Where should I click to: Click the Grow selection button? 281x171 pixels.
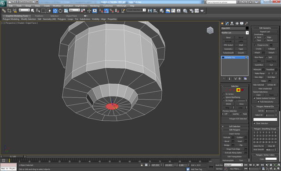241,104
